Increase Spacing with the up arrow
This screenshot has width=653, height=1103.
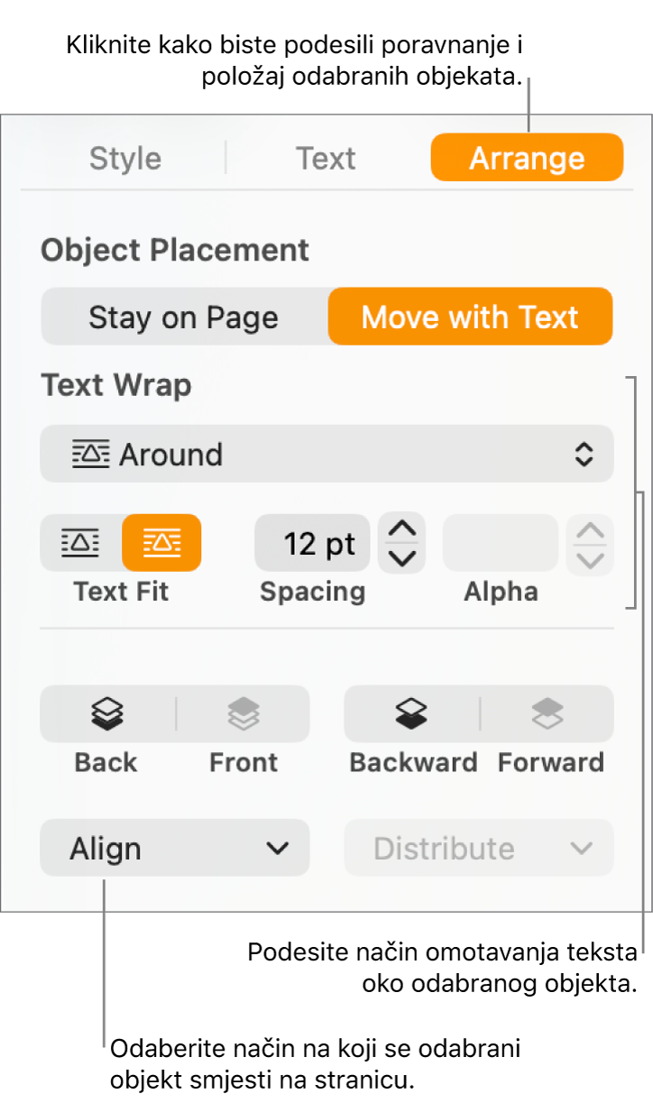(x=401, y=529)
